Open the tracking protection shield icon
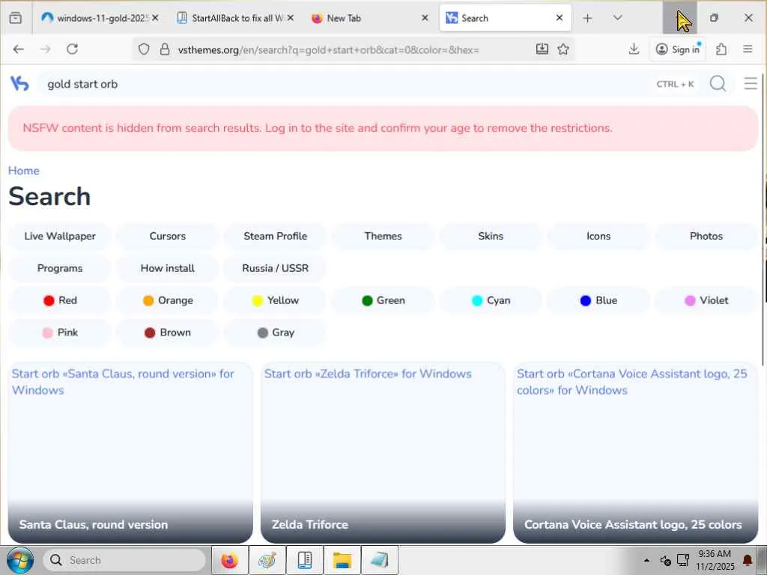This screenshot has width=767, height=575. (x=144, y=49)
